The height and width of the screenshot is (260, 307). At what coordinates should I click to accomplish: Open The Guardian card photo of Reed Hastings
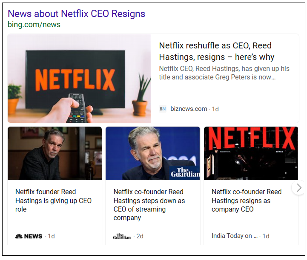point(153,153)
